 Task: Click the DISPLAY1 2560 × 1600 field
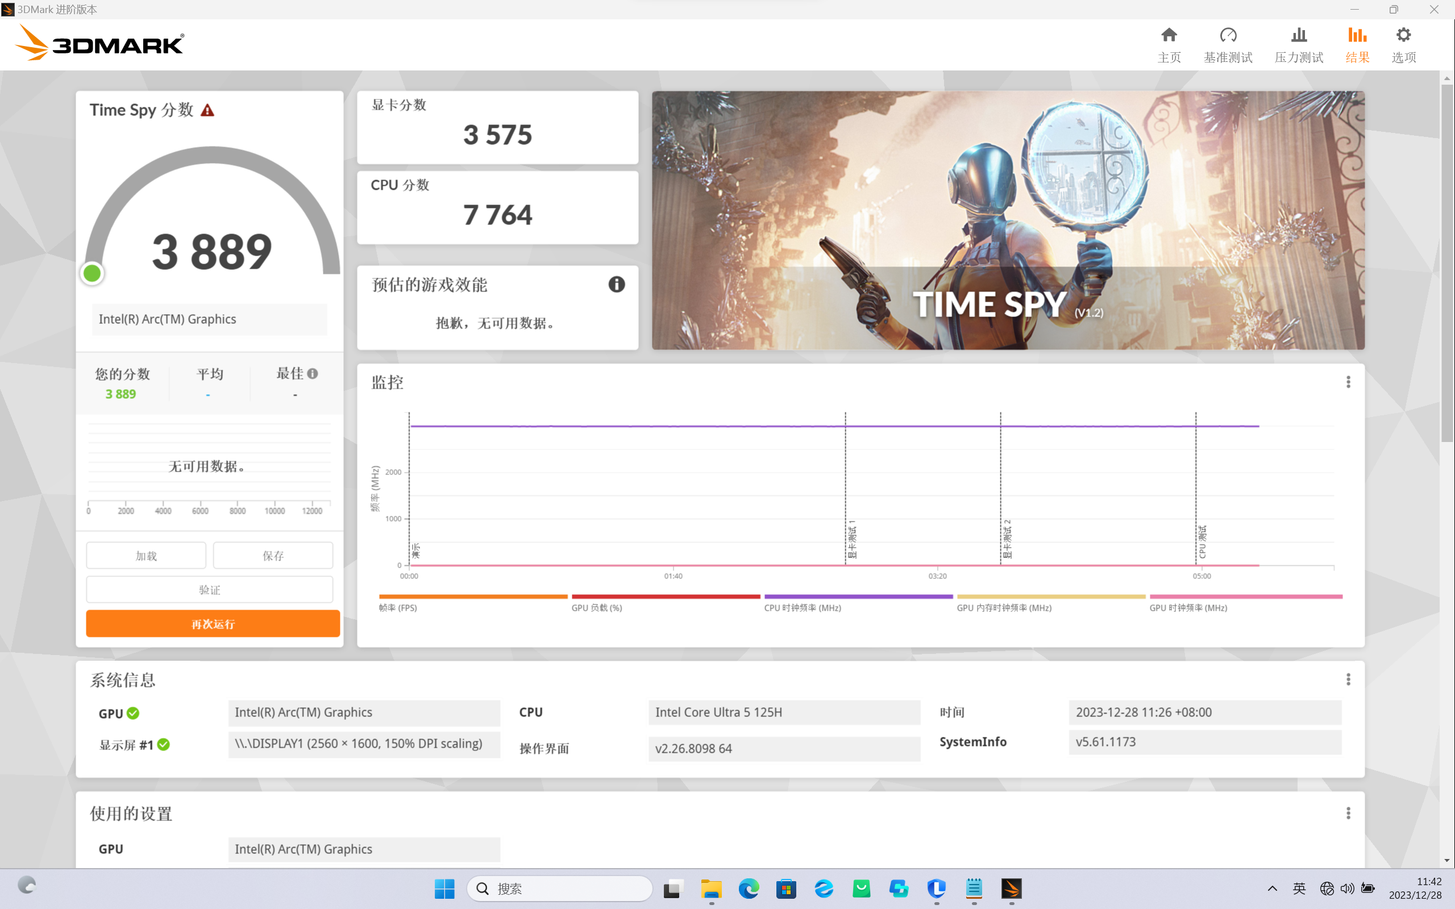[x=364, y=744]
